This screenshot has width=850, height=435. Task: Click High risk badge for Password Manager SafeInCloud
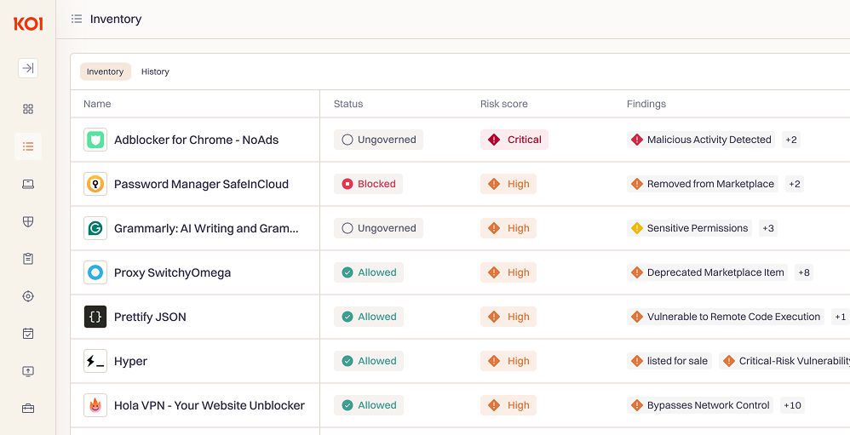coord(508,184)
